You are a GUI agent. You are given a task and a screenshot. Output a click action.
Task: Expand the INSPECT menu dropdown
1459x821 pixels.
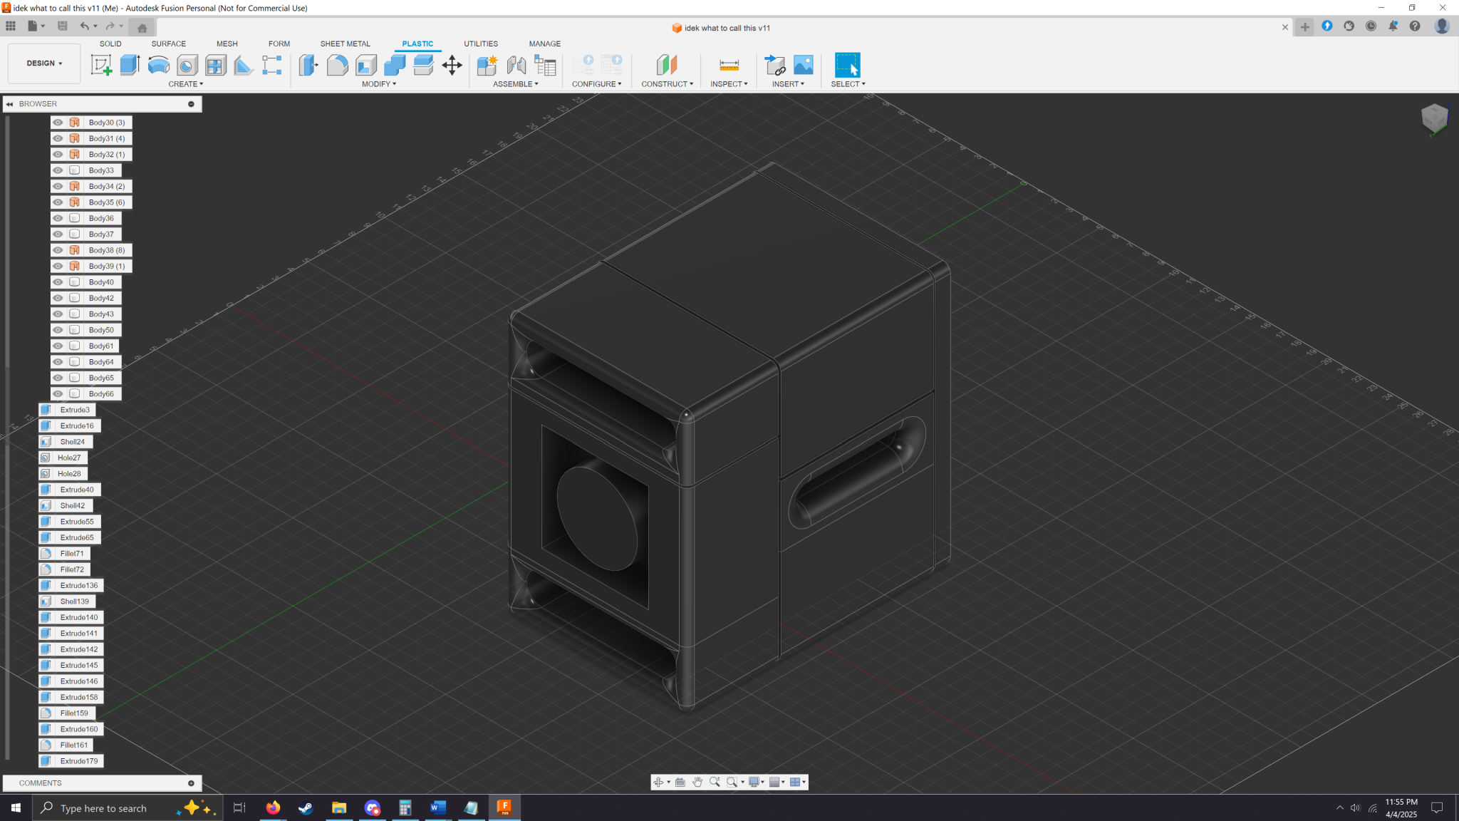729,84
